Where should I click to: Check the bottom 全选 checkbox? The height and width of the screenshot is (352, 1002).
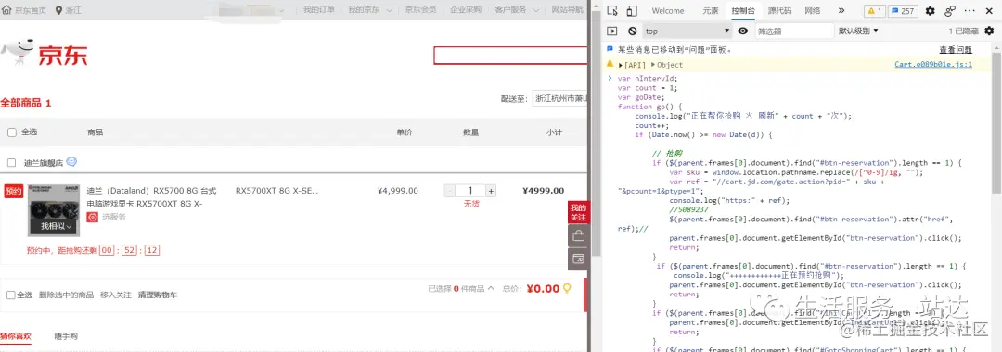point(11,295)
